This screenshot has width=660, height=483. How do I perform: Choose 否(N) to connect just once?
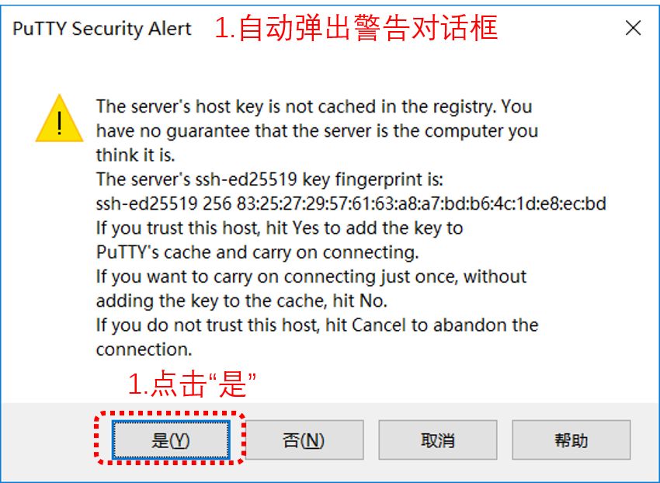point(304,440)
